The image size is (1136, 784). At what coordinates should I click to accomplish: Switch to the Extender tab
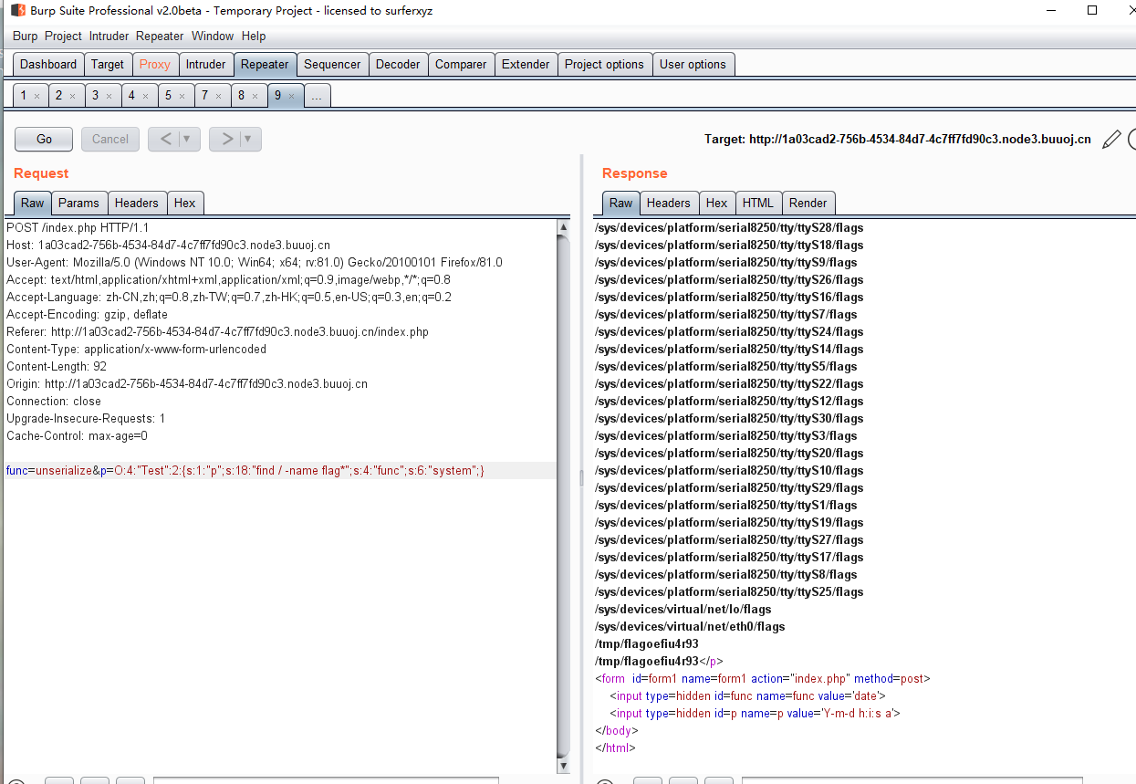click(x=526, y=65)
